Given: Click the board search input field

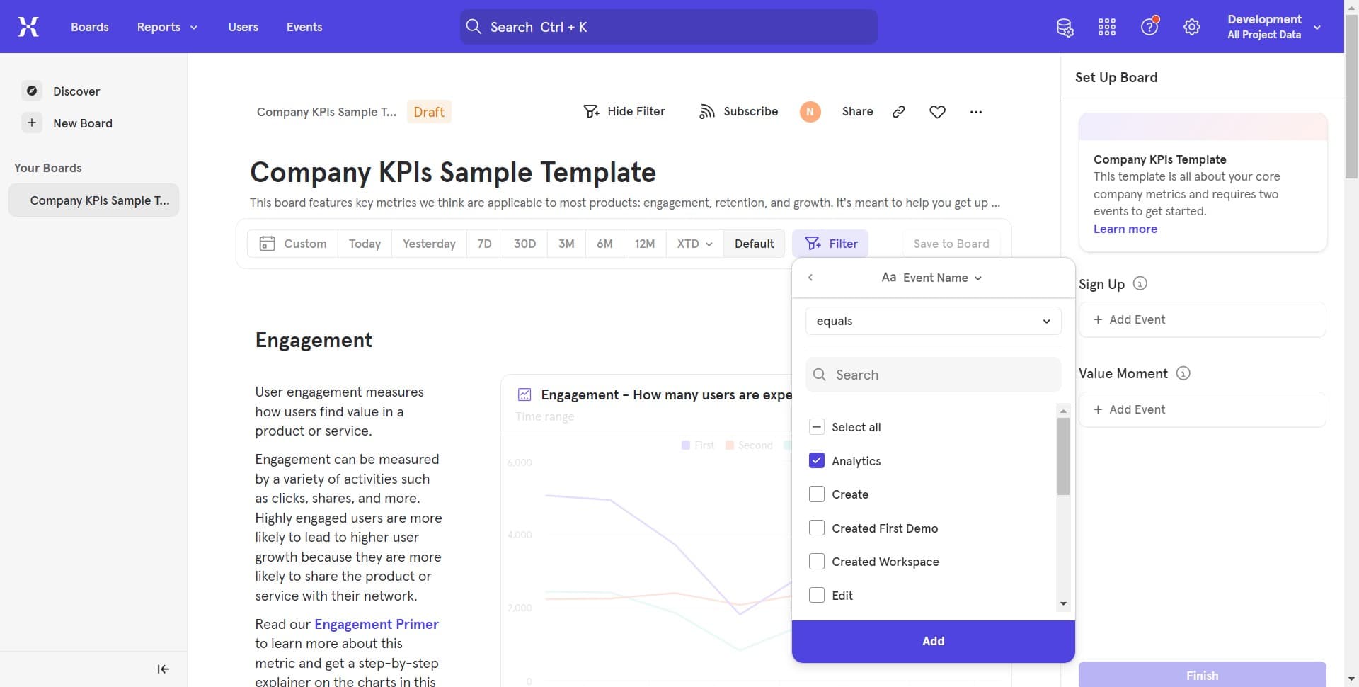Looking at the screenshot, I should coord(667,26).
